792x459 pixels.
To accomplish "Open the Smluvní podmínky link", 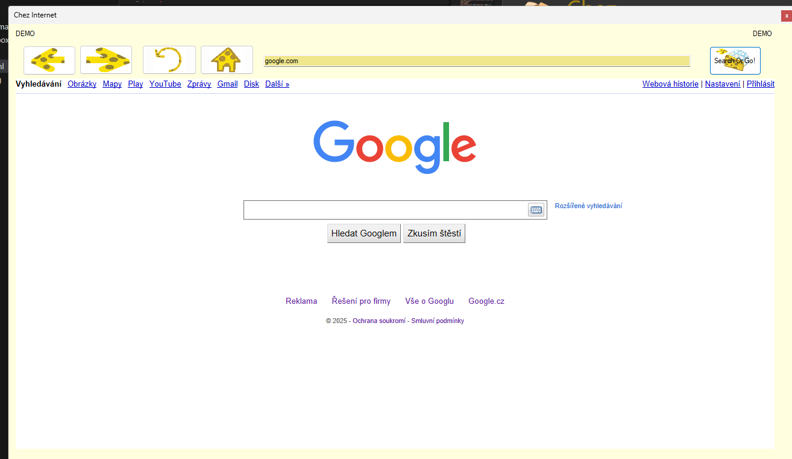I will coord(438,321).
